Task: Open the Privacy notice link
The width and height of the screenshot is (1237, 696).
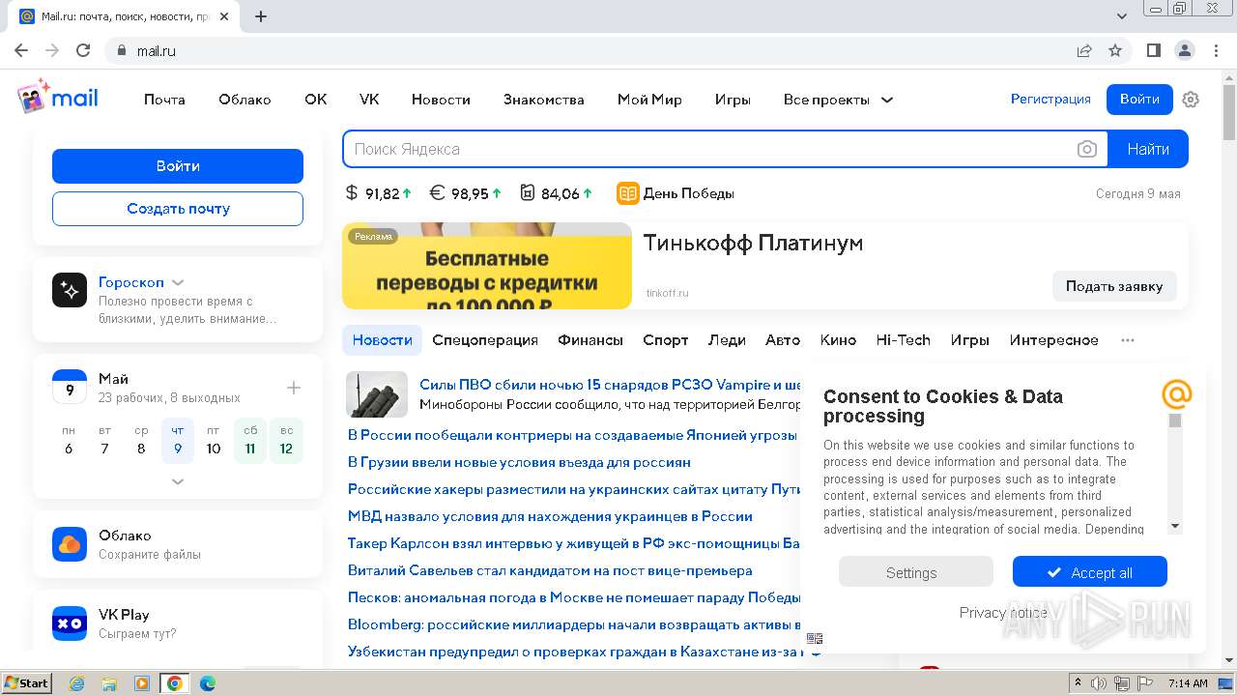Action: [x=1003, y=613]
